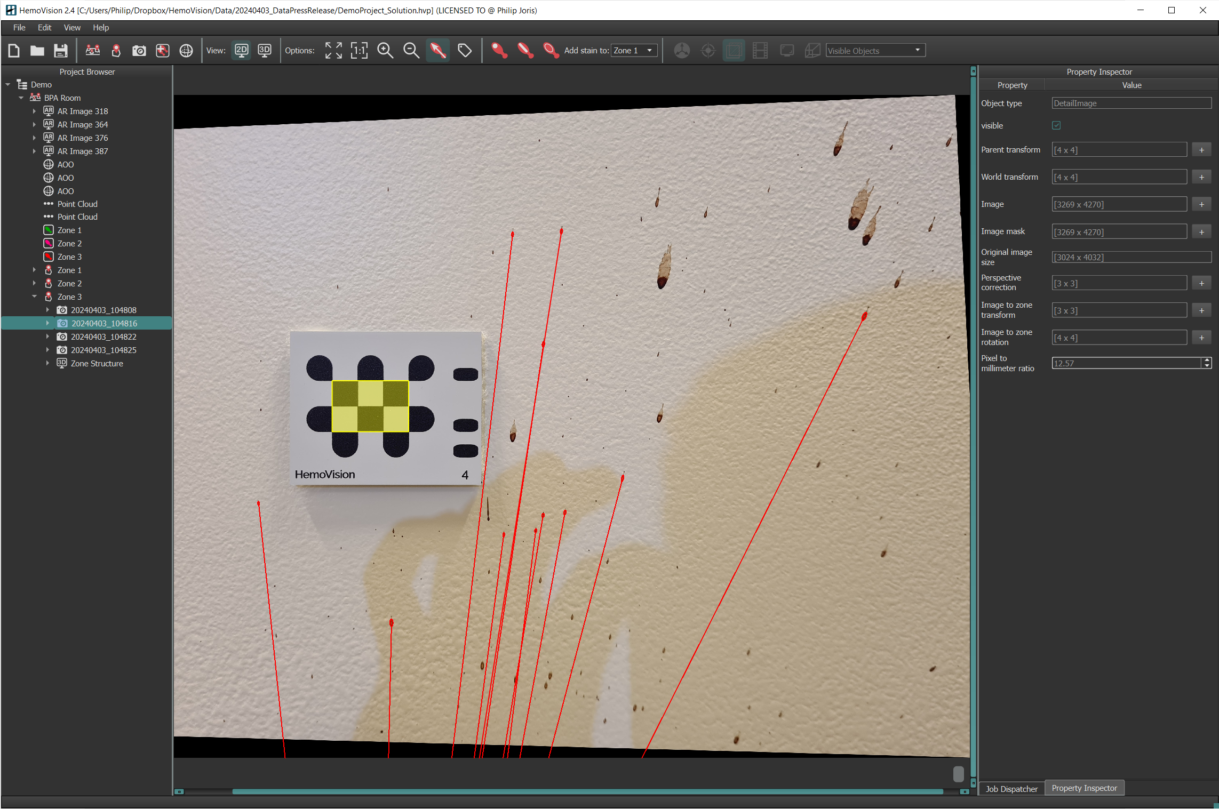Click the stain analysis icon with red cross
Viewport: 1219px width, 809px height.
(x=162, y=51)
